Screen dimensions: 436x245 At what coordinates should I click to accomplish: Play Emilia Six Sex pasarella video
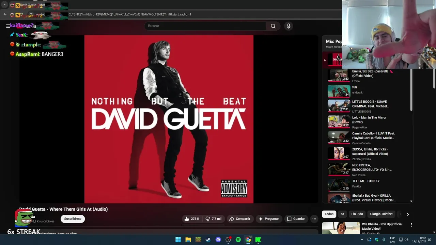[339, 76]
